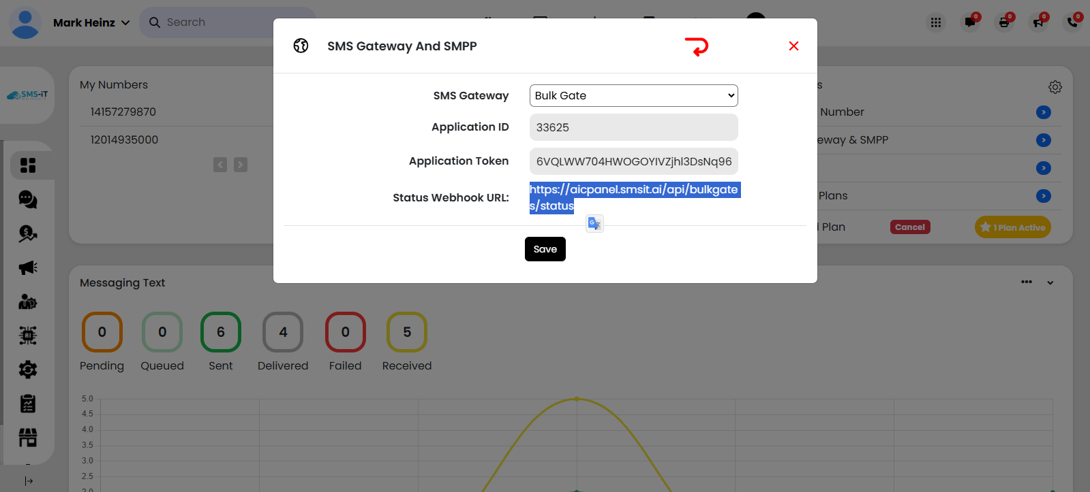
Task: Open the chat notifications icon in top bar
Action: (970, 22)
